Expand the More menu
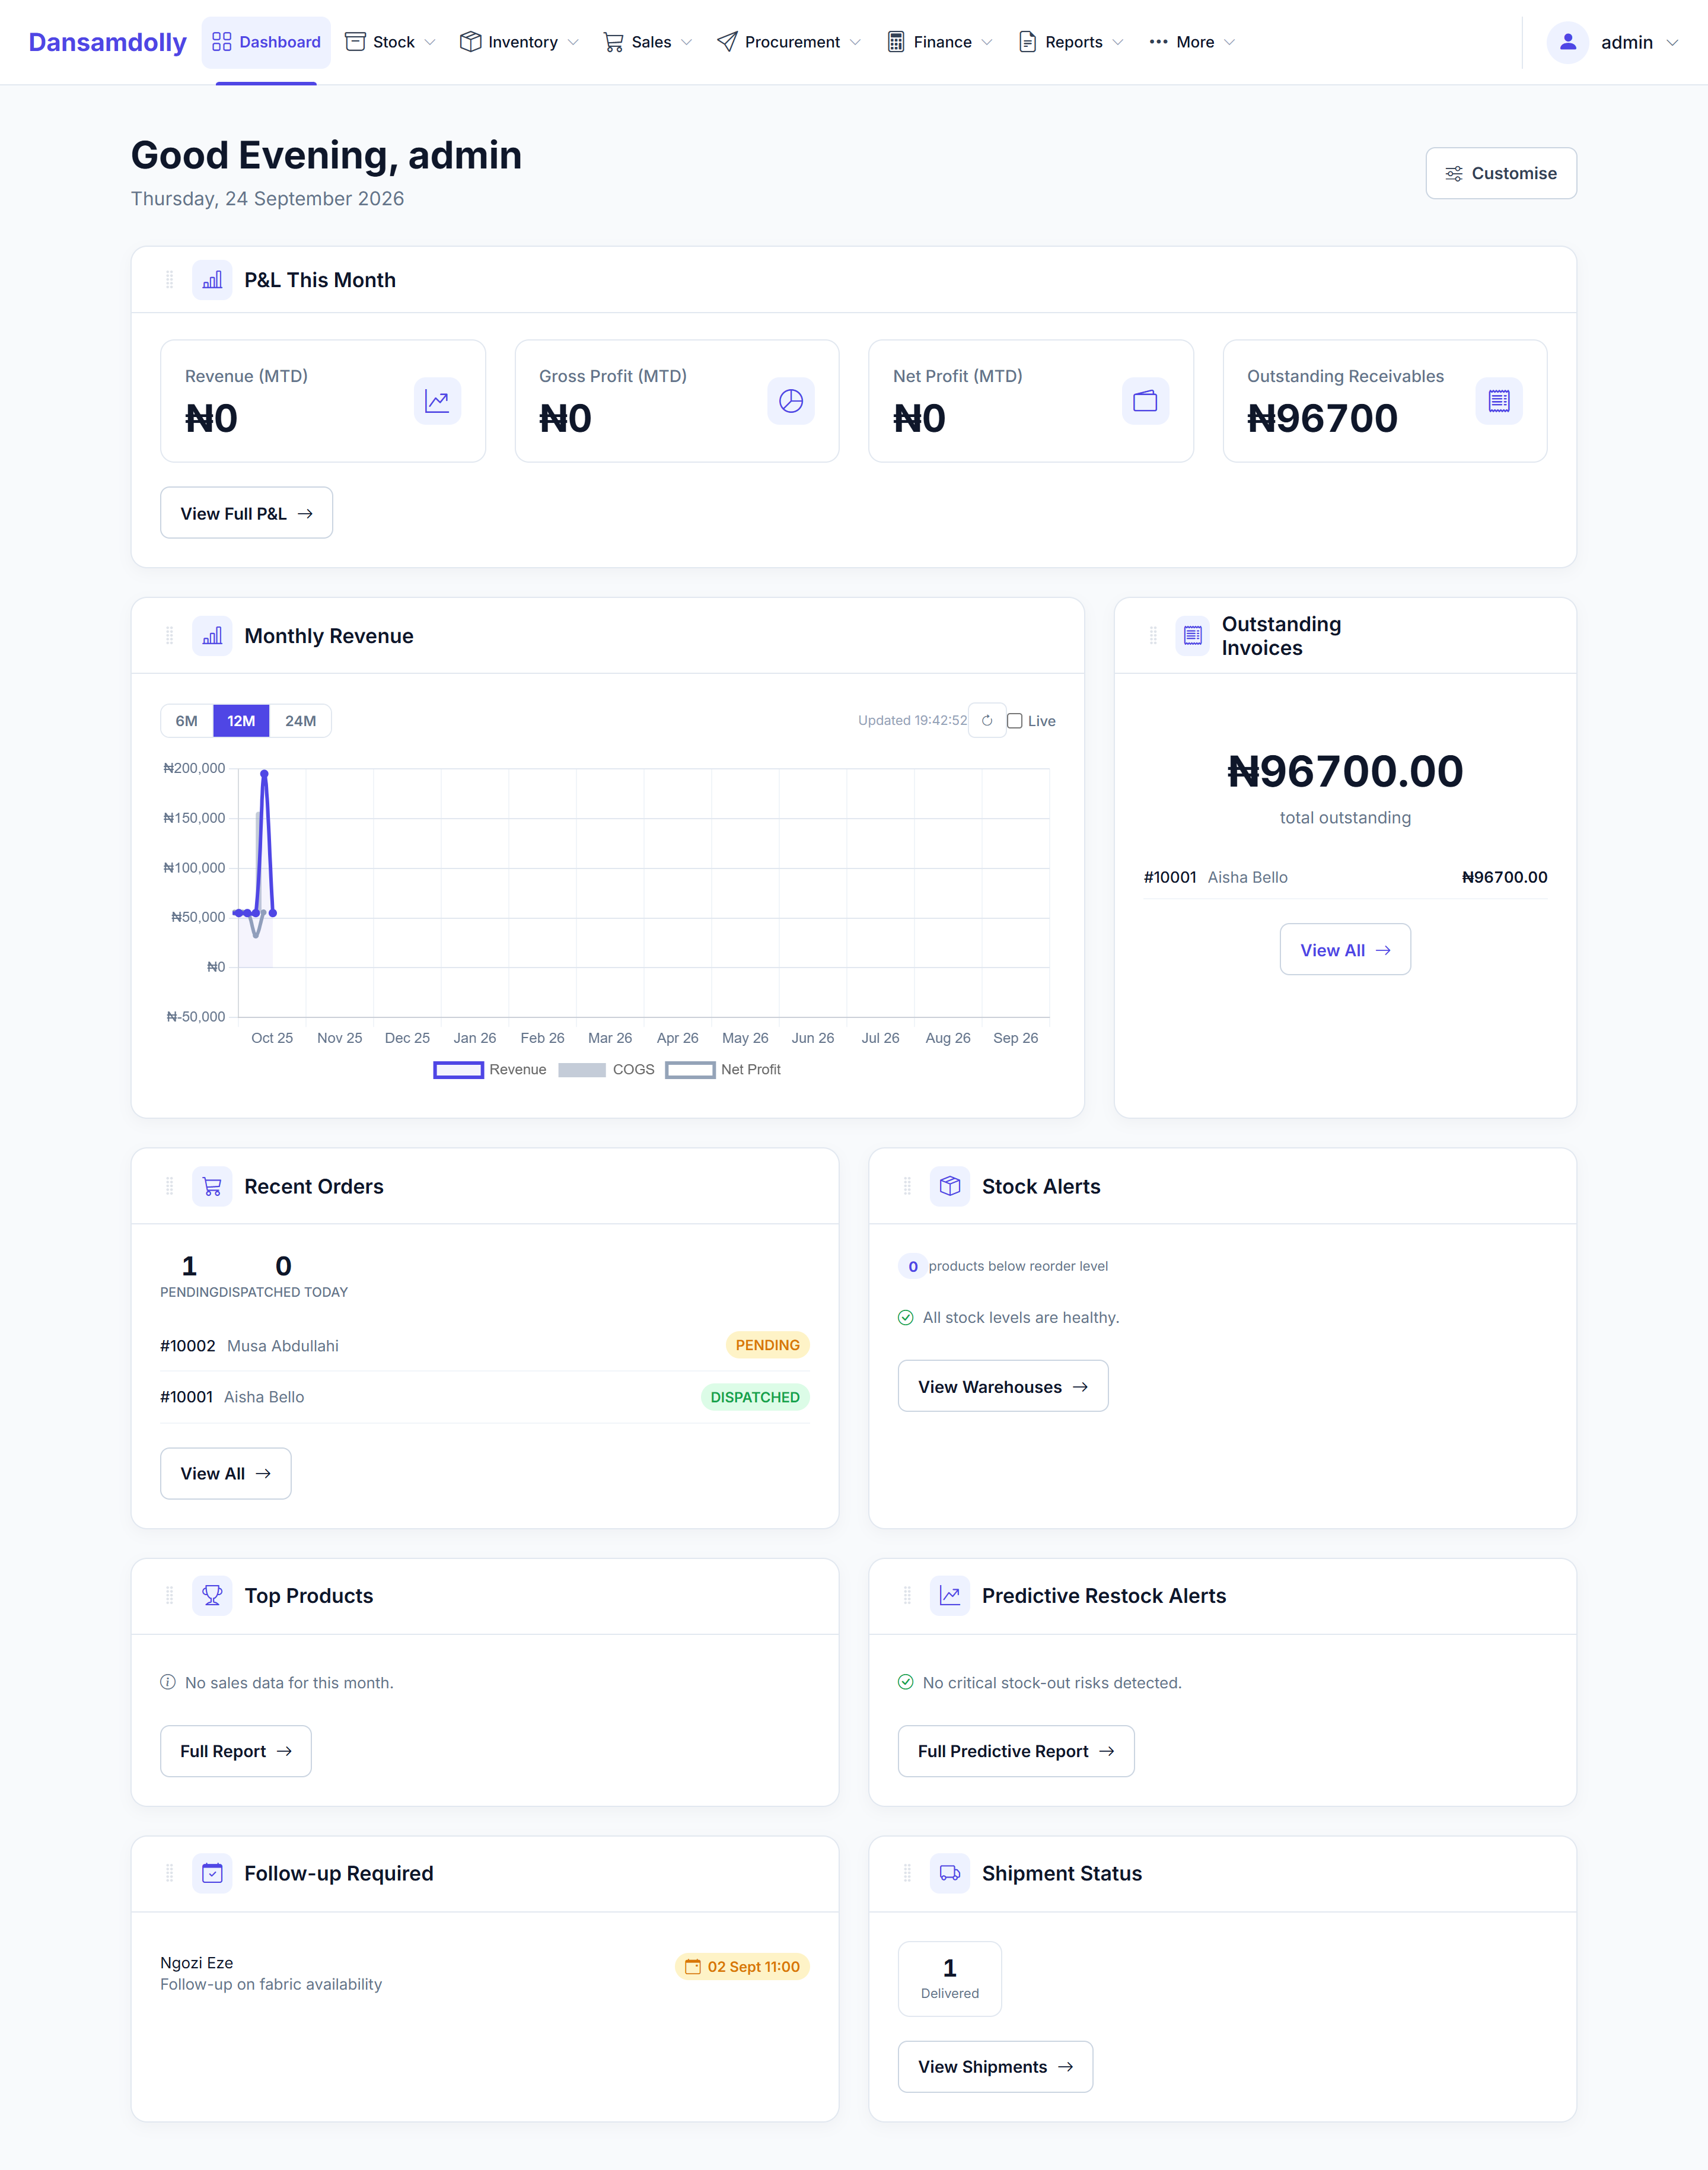The width and height of the screenshot is (1708, 2170). coord(1192,42)
